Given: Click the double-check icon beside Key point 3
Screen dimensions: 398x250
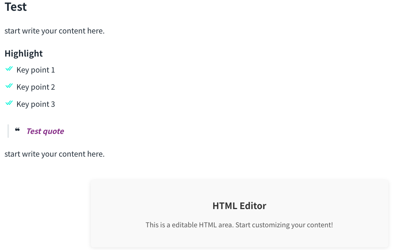Looking at the screenshot, I should [9, 103].
